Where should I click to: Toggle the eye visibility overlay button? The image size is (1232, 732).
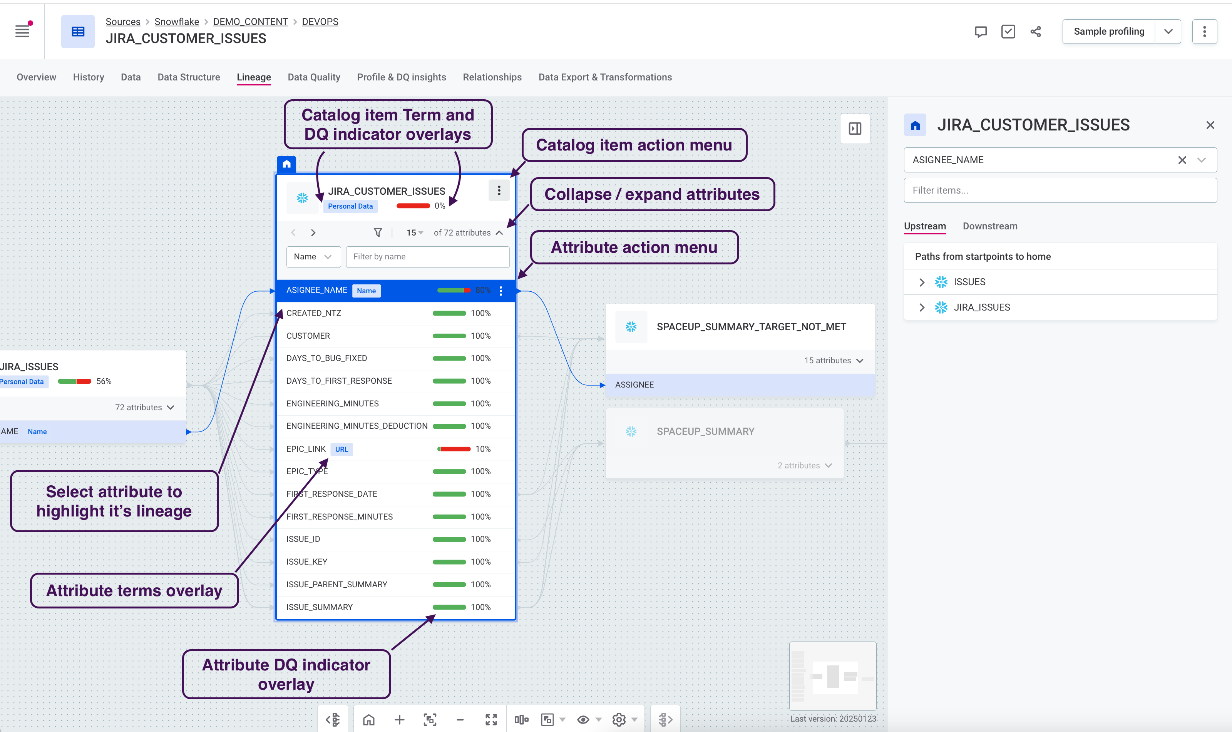(583, 720)
